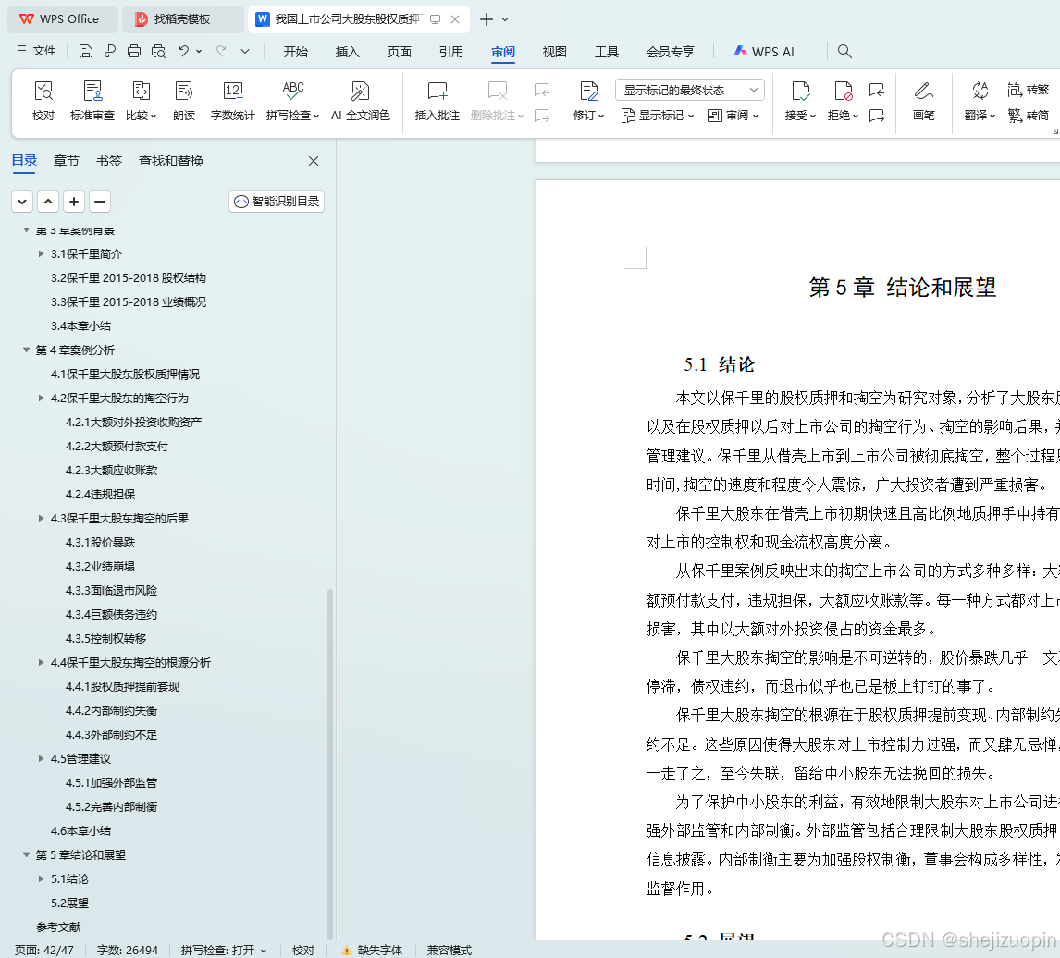Open the 显示标记的最终状态 dropdown
The width and height of the screenshot is (1060, 958).
[689, 90]
